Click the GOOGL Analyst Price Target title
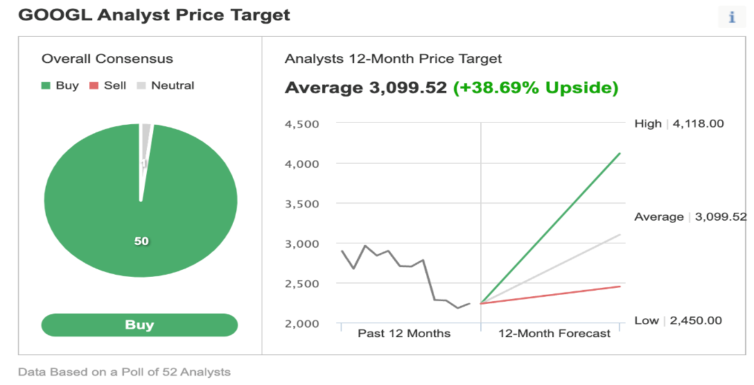 (x=154, y=15)
